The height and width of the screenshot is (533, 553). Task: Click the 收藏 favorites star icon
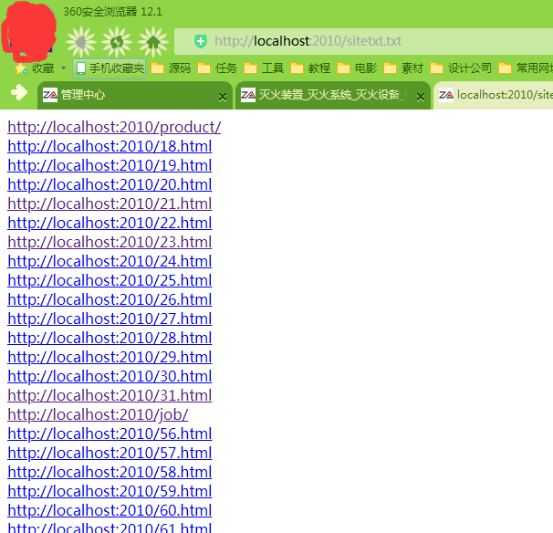(x=20, y=68)
